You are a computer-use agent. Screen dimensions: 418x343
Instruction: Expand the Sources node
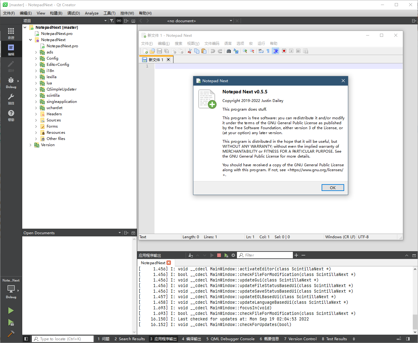pyautogui.click(x=36, y=120)
